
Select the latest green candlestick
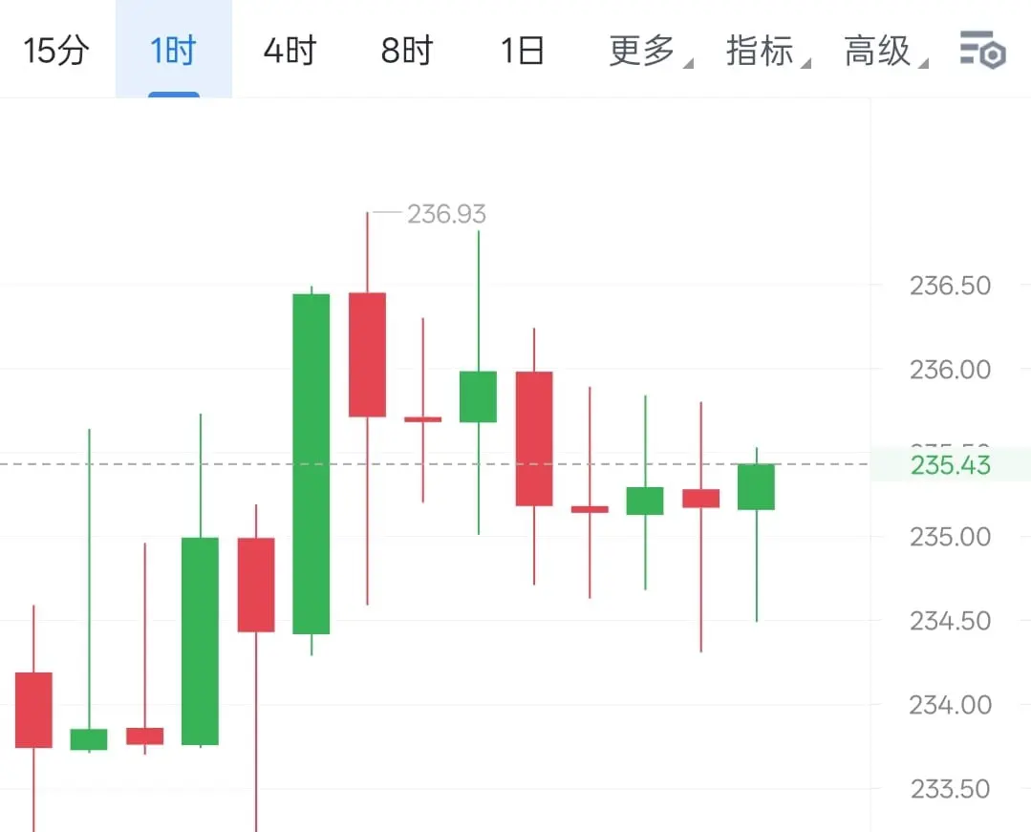pyautogui.click(x=756, y=487)
